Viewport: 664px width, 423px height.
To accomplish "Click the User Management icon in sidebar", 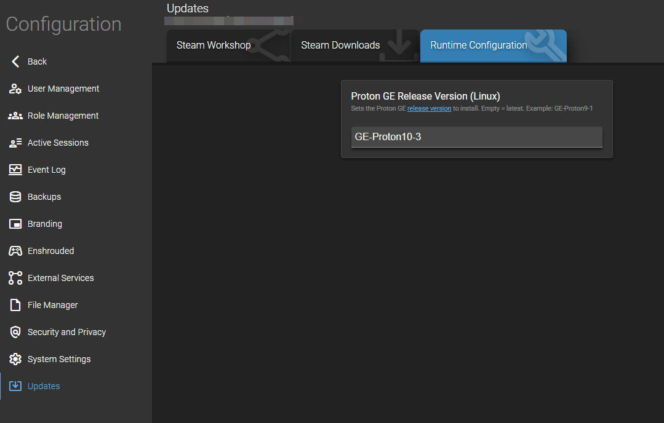I will tap(15, 89).
